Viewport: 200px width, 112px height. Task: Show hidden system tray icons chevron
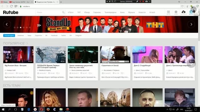click(167, 109)
